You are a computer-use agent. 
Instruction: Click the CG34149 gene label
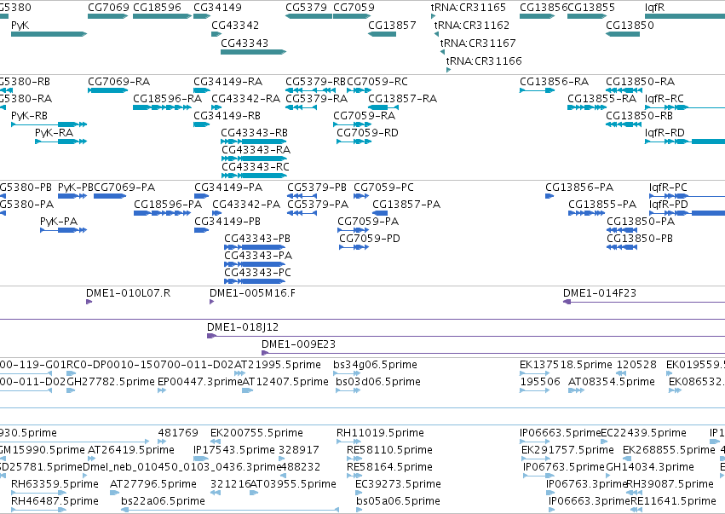point(217,8)
